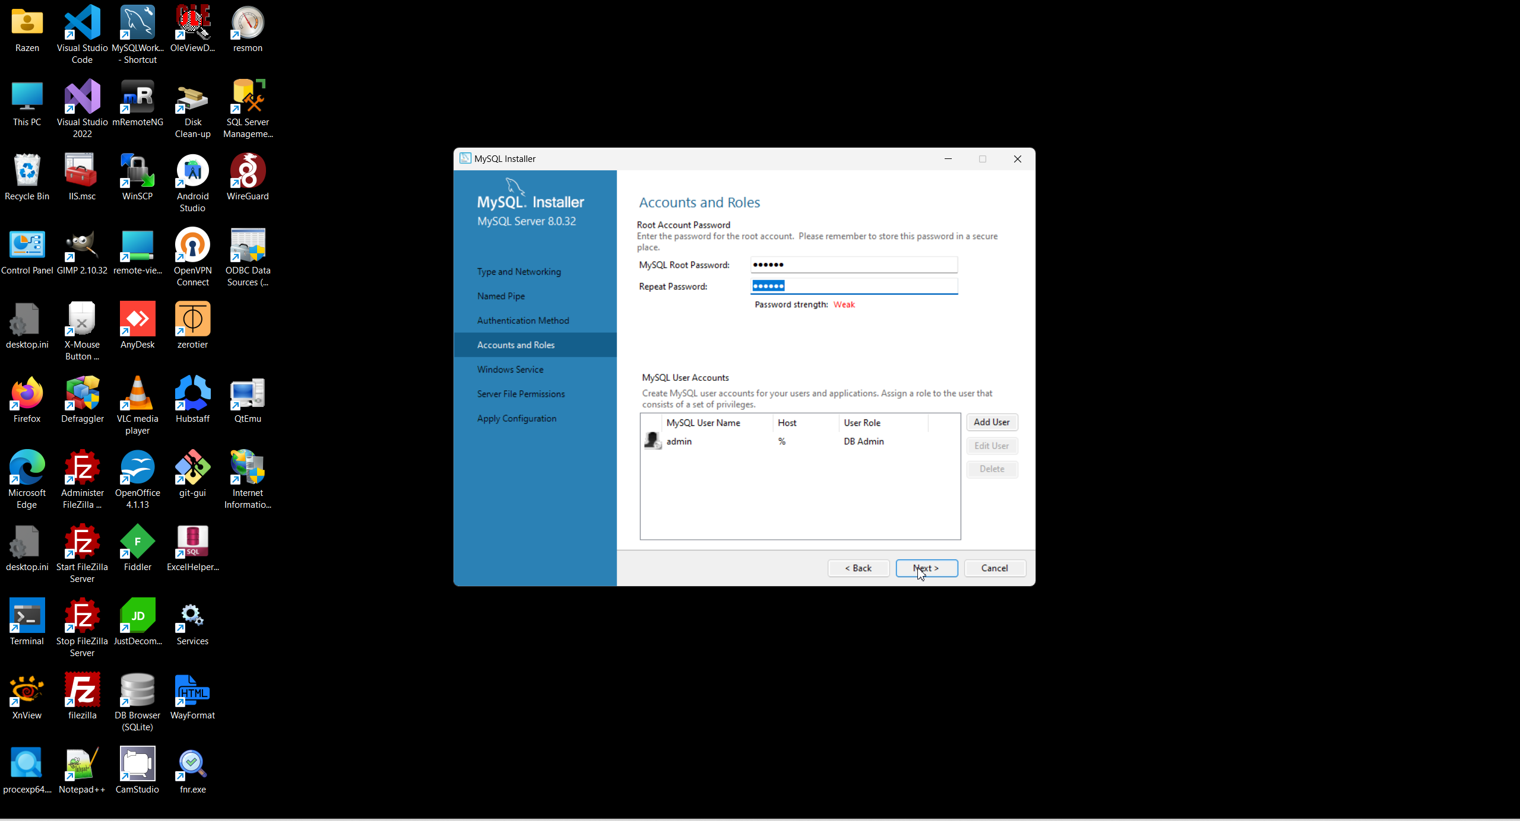The image size is (1520, 821).
Task: Select admin user account icon
Action: pyautogui.click(x=653, y=441)
